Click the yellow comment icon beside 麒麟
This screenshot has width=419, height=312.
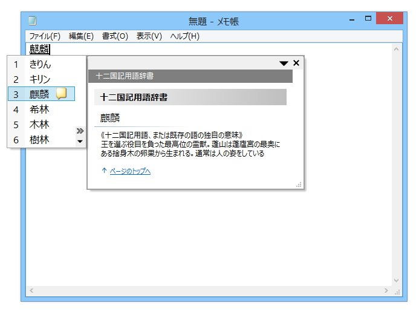(61, 94)
